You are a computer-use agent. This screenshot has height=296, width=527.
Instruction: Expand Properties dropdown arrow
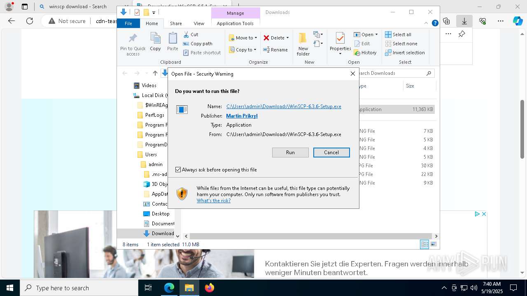click(x=340, y=54)
